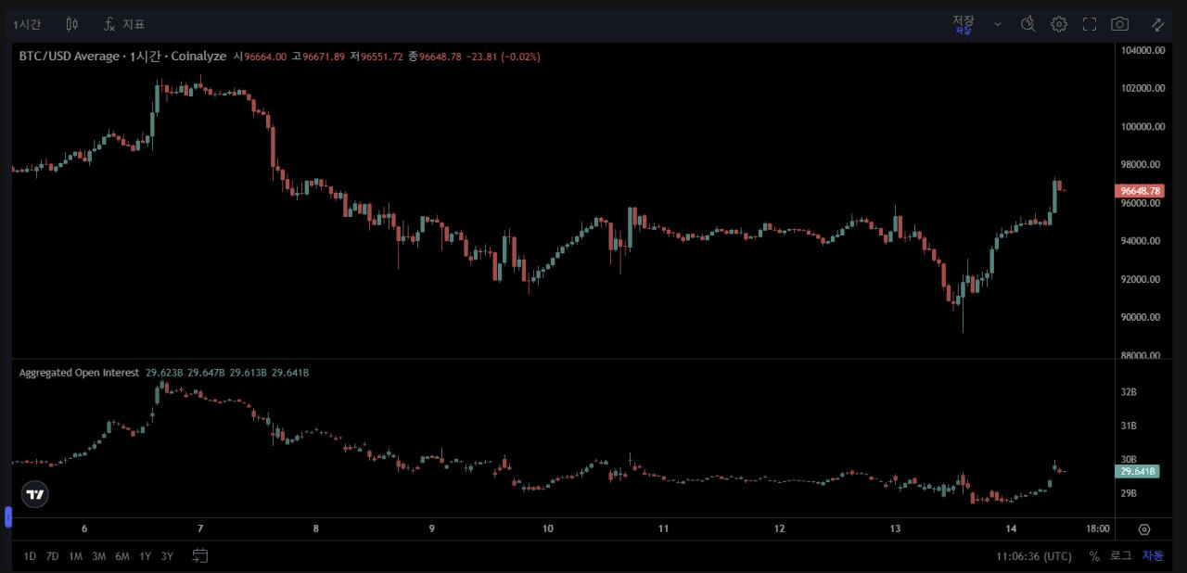Open the chart snapshot camera tool
1187x573 pixels.
(x=1120, y=24)
